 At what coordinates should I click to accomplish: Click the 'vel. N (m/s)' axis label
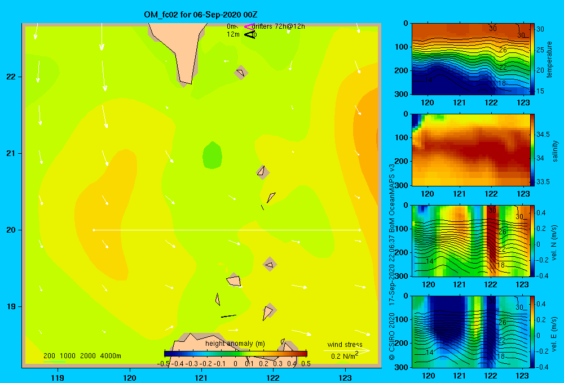554,243
